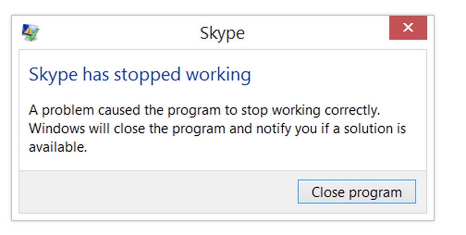Click the gray footer area of dialog
The image size is (466, 235).
click(x=146, y=191)
